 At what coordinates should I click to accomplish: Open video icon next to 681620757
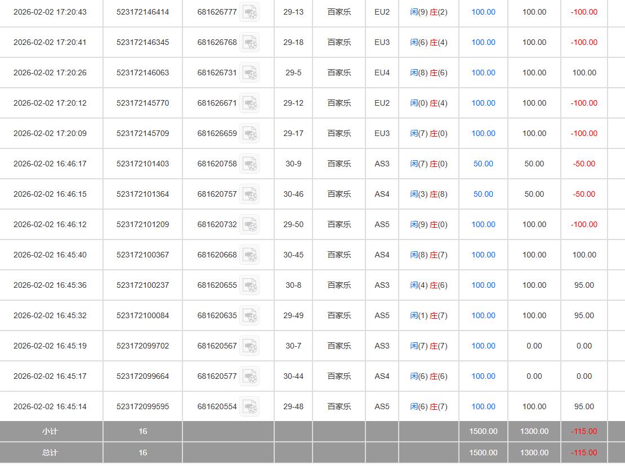click(x=249, y=194)
